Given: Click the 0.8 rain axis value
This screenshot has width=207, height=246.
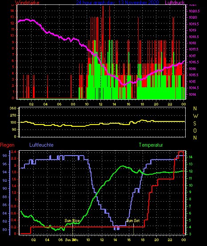Looking at the screenshot, I should click(x=13, y=206).
